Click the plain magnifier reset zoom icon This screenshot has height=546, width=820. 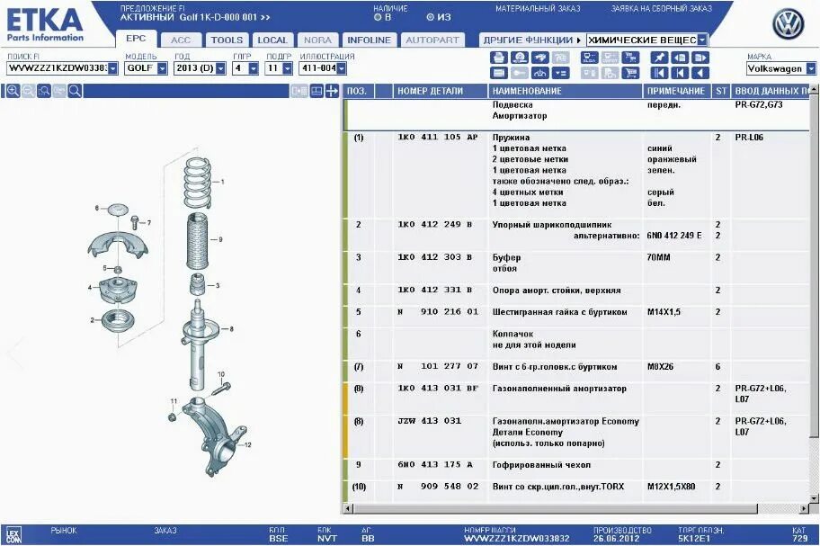(75, 91)
